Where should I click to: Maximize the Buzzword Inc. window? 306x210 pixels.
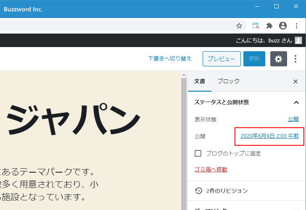[x=277, y=6]
